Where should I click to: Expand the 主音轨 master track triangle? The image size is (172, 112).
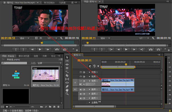tap(89, 103)
